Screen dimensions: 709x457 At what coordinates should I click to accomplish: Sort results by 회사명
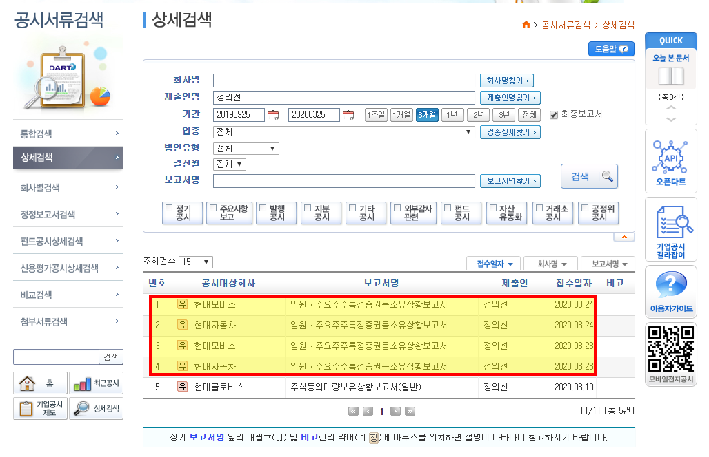(551, 264)
